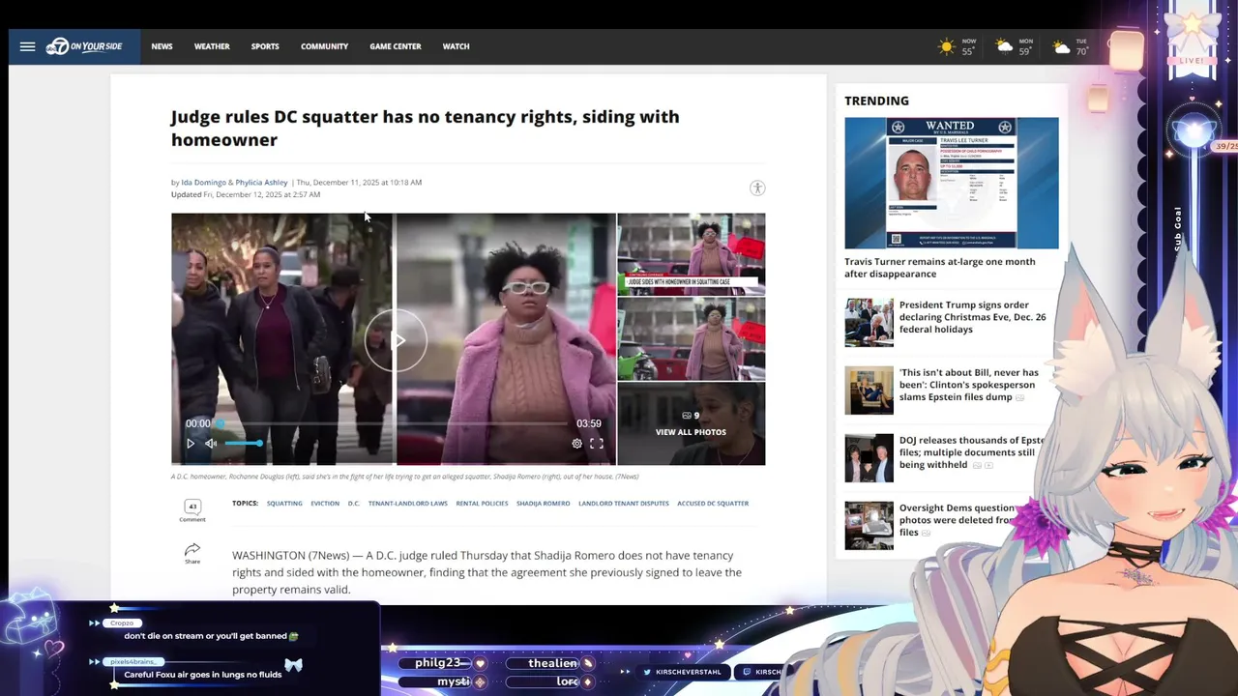Open the Weather menu

coord(212,46)
